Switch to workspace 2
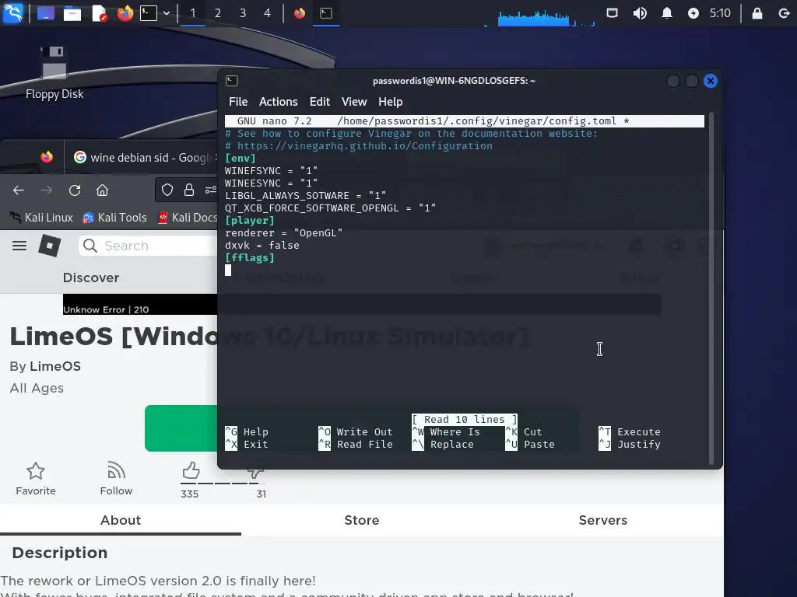This screenshot has width=797, height=597. pyautogui.click(x=218, y=12)
